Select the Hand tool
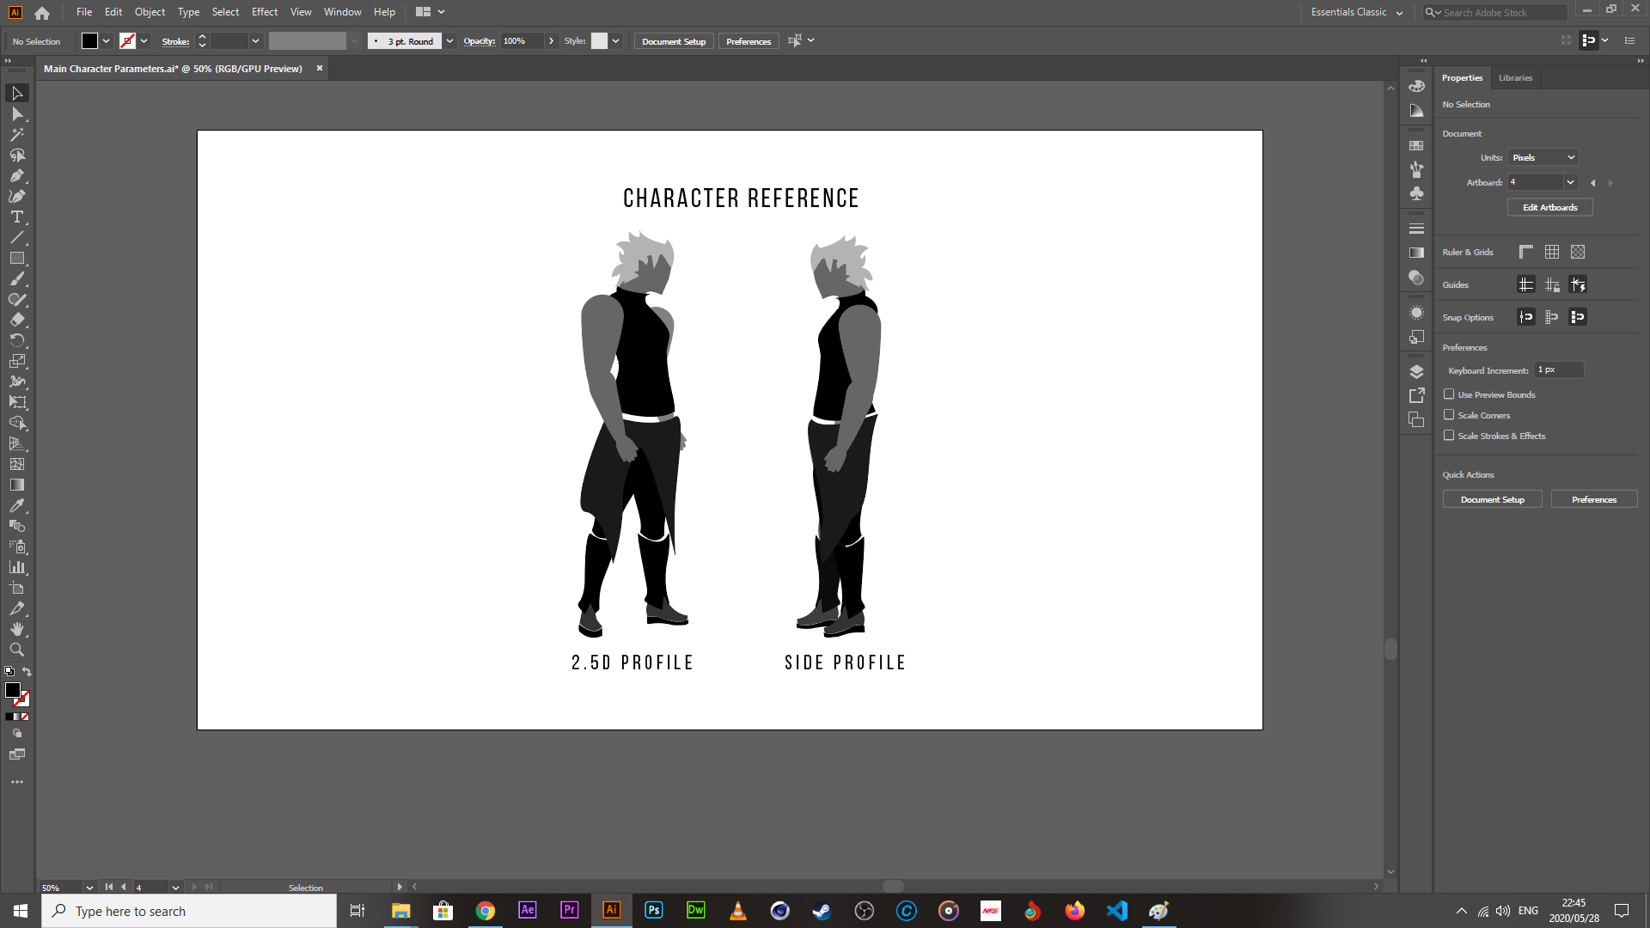Image resolution: width=1650 pixels, height=928 pixels. click(17, 630)
